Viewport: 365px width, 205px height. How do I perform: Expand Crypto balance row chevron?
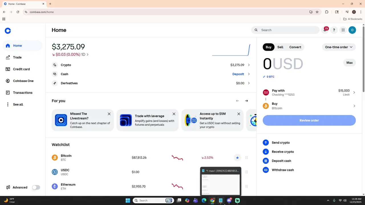point(249,65)
